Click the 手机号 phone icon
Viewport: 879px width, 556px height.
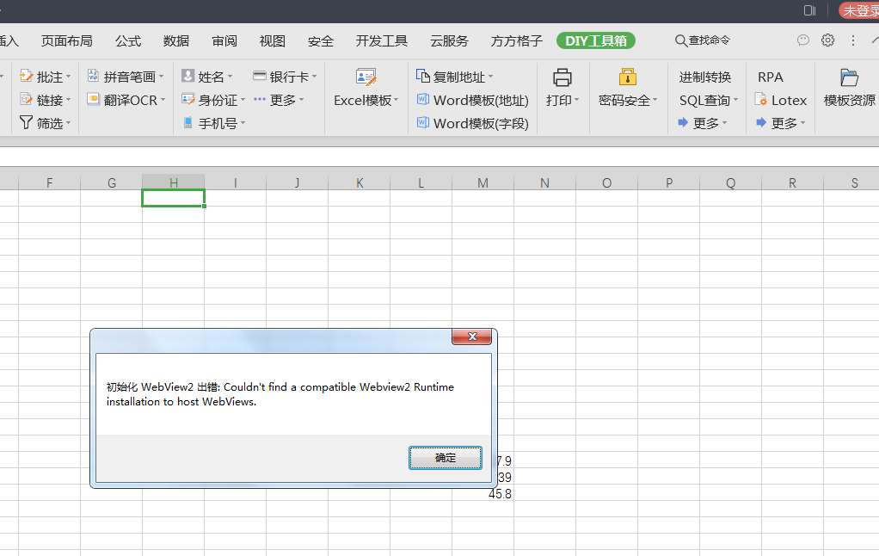click(x=188, y=123)
